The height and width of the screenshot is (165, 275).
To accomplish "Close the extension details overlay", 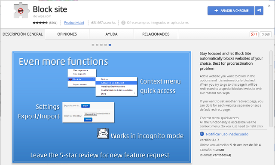I will [269, 6].
